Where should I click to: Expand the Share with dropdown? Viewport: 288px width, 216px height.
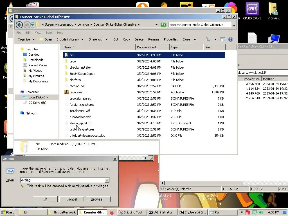[x=98, y=39]
